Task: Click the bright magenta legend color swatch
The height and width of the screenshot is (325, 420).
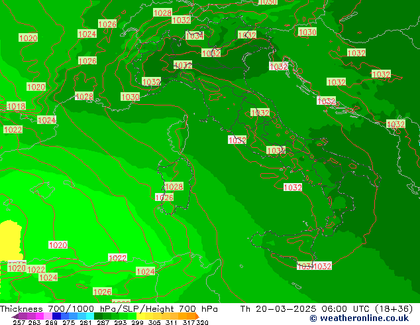Action: [39, 316]
